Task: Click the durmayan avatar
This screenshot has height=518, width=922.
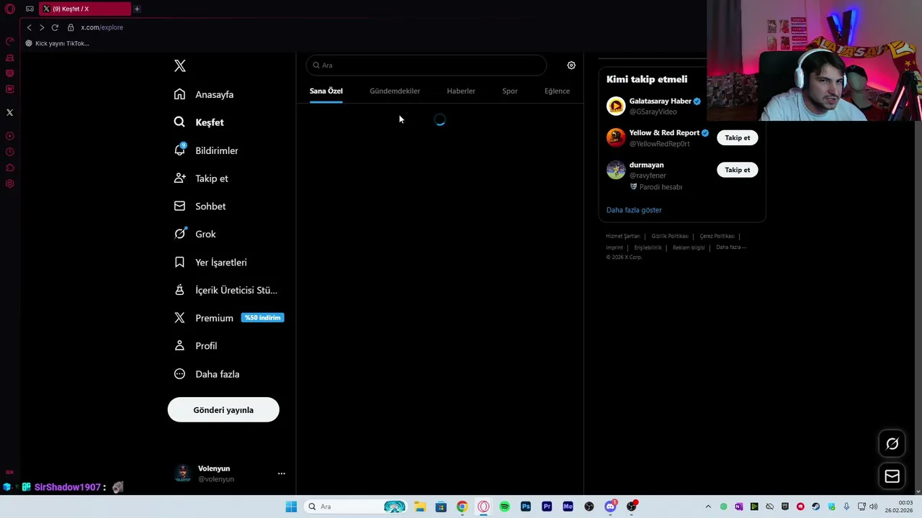Action: [616, 170]
